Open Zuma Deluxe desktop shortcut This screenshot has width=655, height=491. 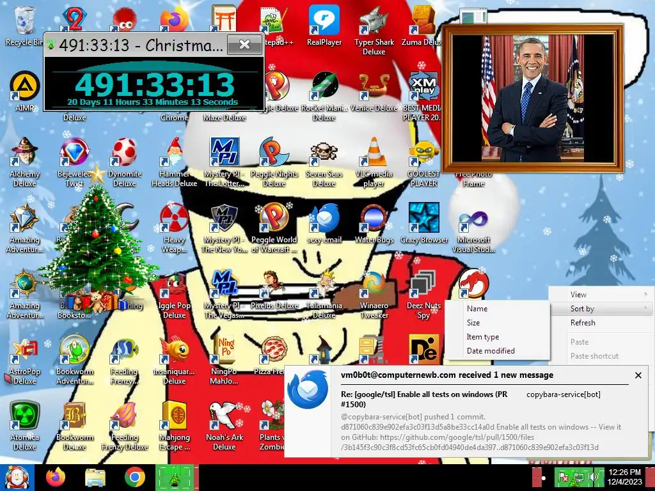click(422, 26)
